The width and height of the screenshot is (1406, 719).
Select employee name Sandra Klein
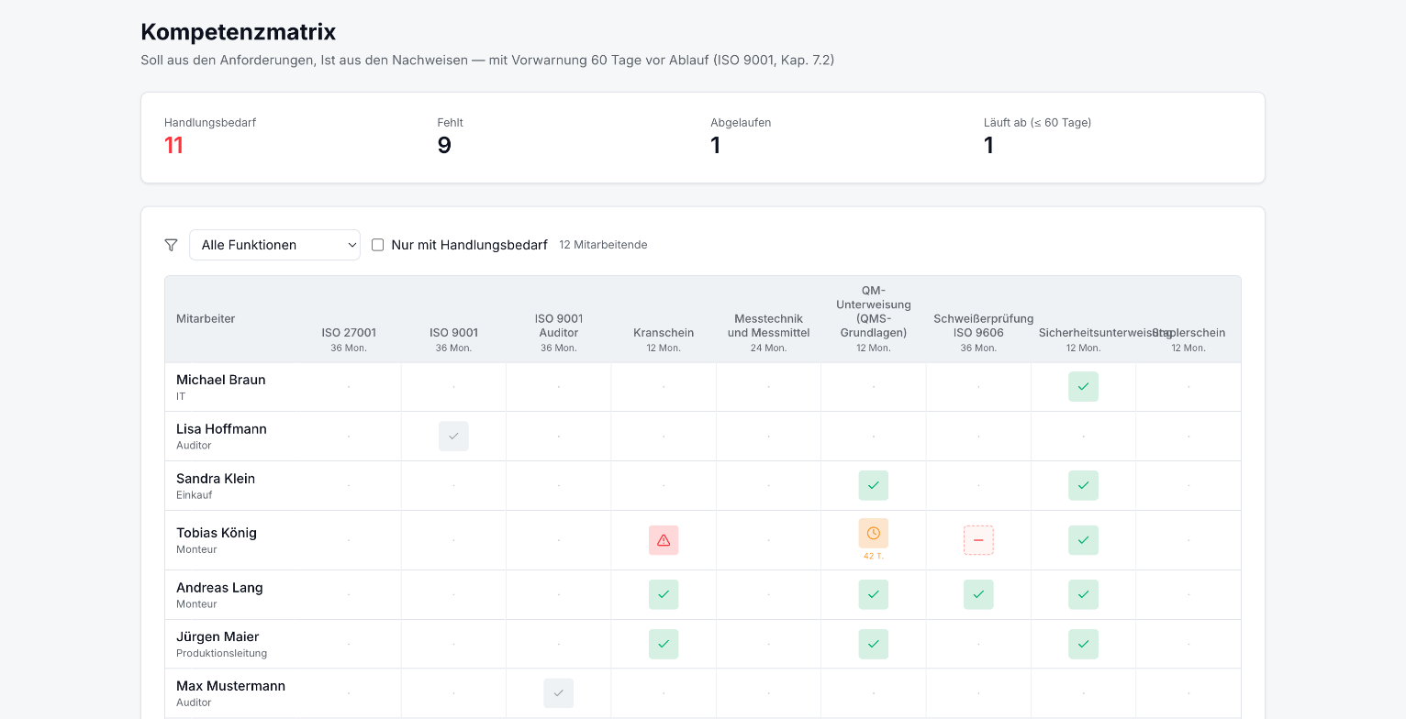click(x=216, y=479)
